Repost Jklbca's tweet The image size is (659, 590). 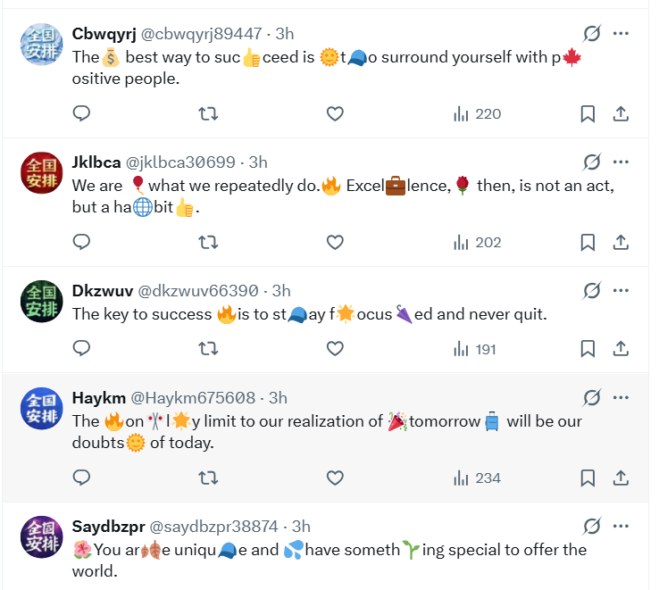(x=208, y=243)
